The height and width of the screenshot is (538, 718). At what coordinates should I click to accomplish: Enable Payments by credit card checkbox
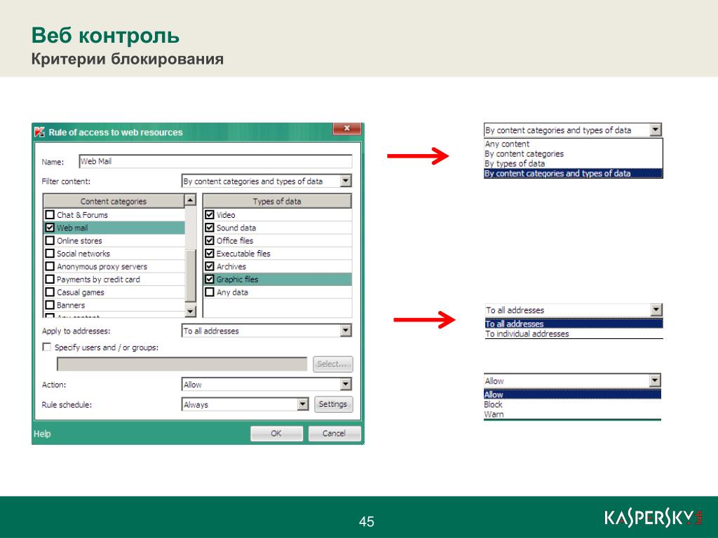(x=50, y=279)
